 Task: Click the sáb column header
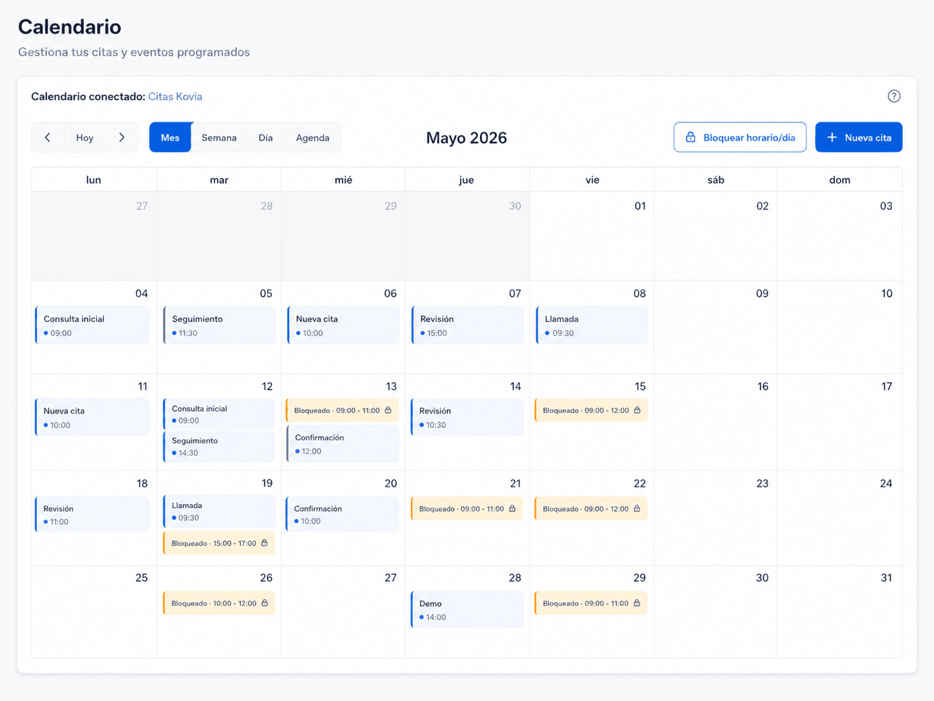pyautogui.click(x=716, y=180)
